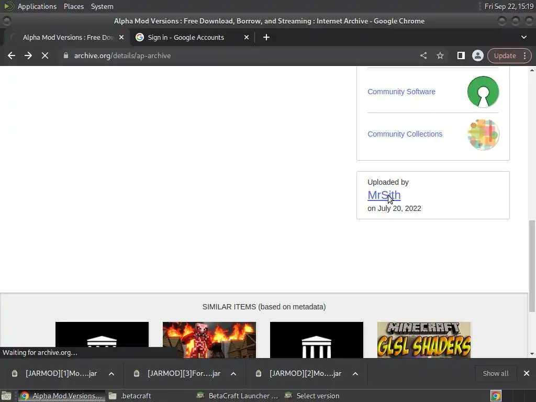Expand options for [JARMOD][1]Mo....jar download
Image resolution: width=536 pixels, height=402 pixels.
111,374
